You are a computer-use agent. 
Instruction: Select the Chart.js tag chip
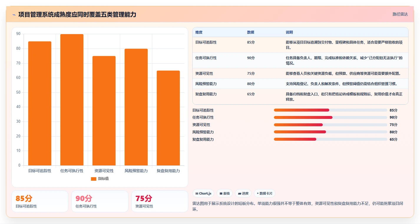[203, 193]
